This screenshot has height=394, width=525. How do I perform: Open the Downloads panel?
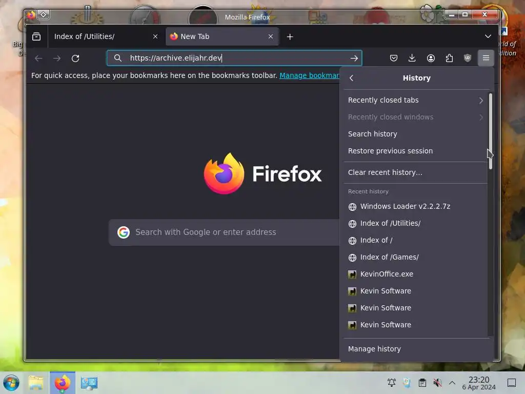[412, 58]
